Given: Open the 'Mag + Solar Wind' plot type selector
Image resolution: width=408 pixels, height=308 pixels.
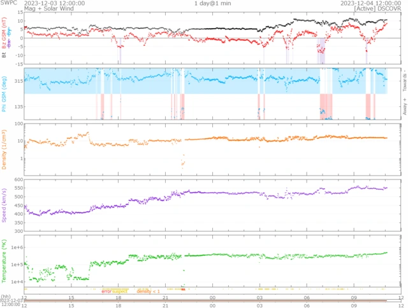Looking at the screenshot, I should pyautogui.click(x=50, y=10).
